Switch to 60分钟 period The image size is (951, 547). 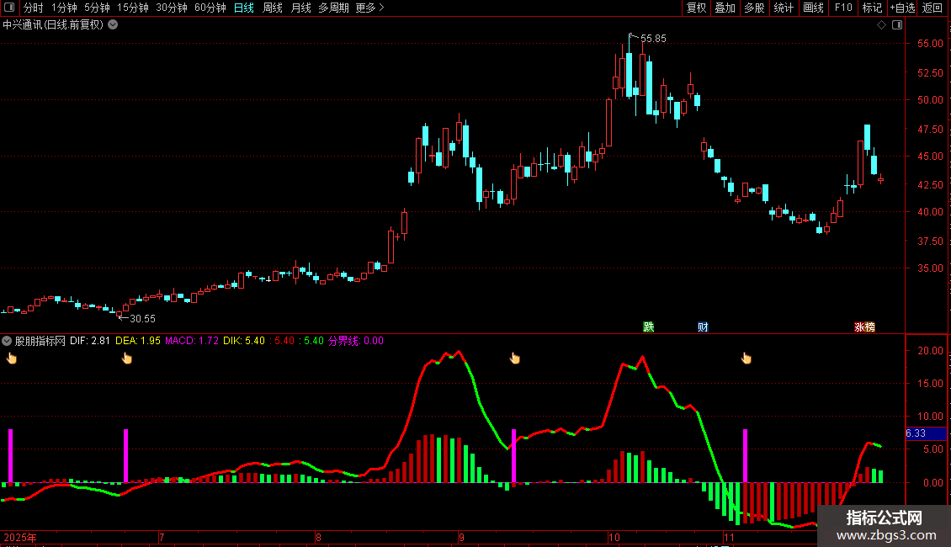pyautogui.click(x=210, y=8)
